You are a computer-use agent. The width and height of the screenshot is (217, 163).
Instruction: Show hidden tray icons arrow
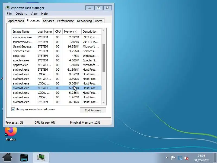coord(167,158)
